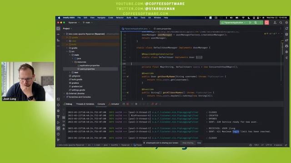
Task: Open the Run tool window icon in the left sidebar
Action: tap(58, 122)
